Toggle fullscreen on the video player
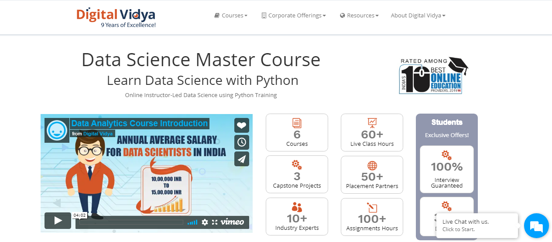 214,222
